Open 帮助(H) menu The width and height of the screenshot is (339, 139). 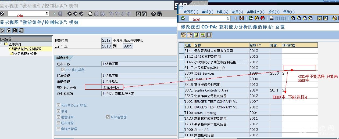click(289, 12)
